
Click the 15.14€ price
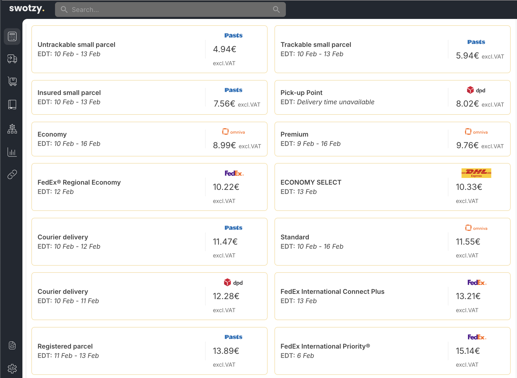468,351
